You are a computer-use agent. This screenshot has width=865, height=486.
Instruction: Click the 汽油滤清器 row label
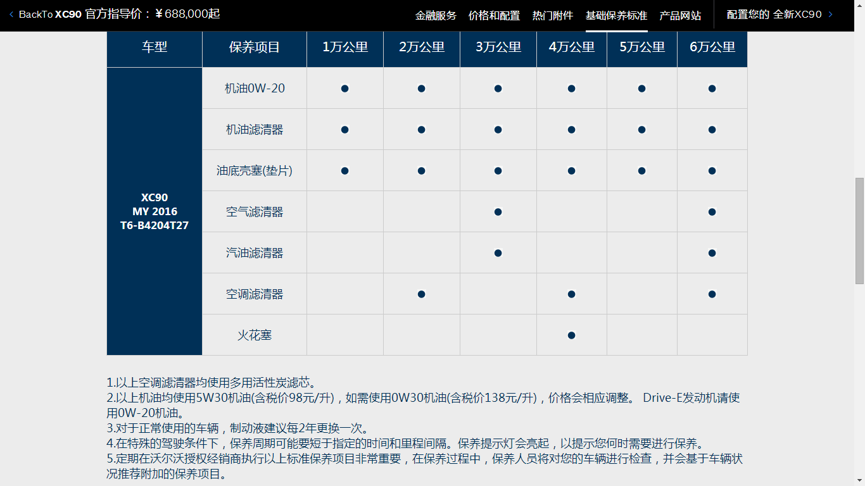click(x=255, y=253)
